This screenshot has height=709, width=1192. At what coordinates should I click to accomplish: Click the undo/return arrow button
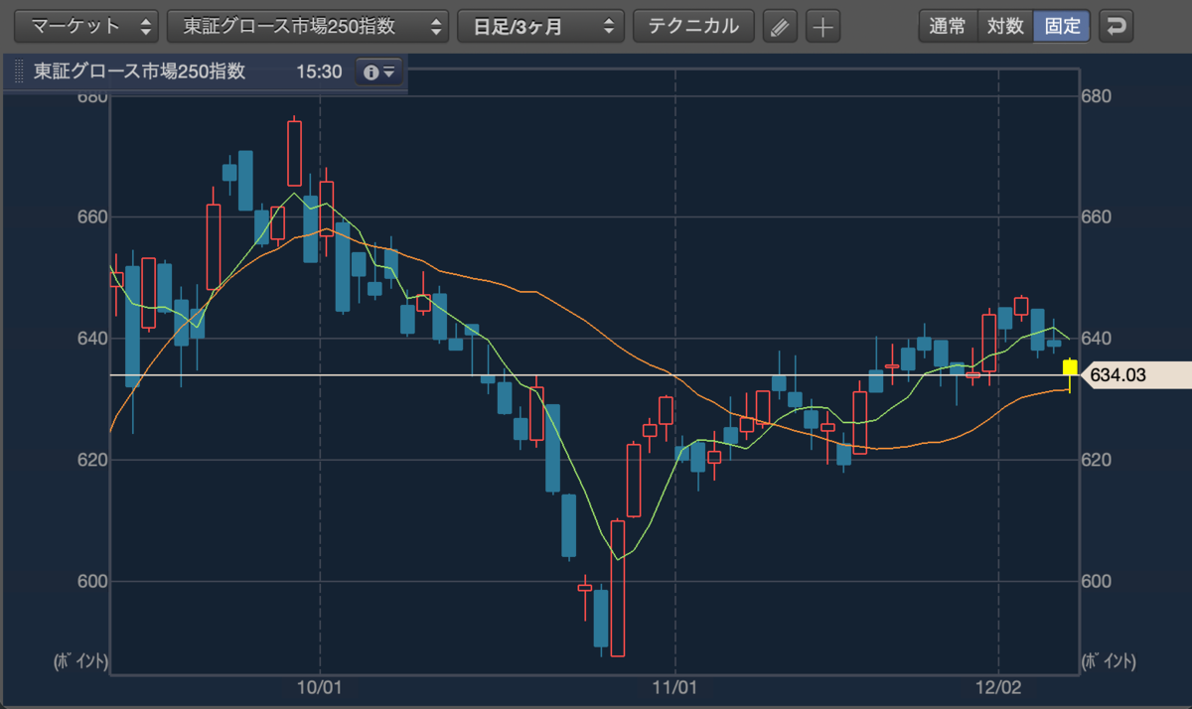(1117, 26)
